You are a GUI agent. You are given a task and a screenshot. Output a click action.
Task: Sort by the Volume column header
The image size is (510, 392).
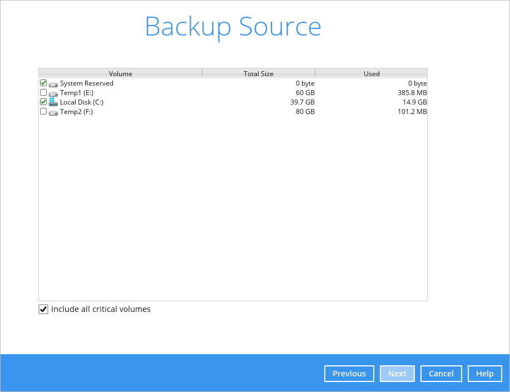click(120, 73)
